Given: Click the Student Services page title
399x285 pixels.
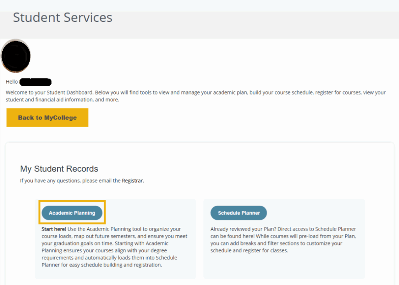Looking at the screenshot, I should [x=62, y=17].
